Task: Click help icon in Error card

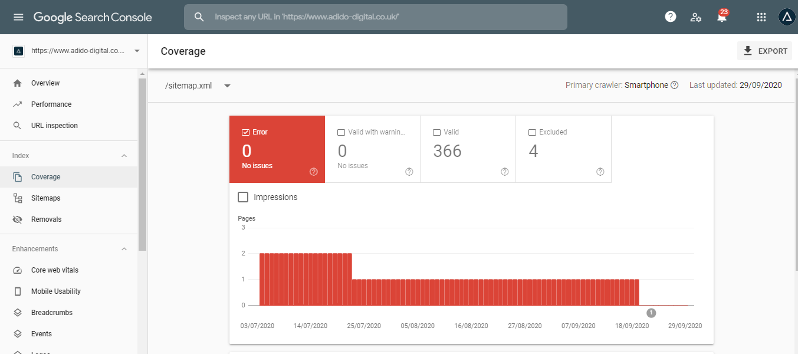Action: 314,172
